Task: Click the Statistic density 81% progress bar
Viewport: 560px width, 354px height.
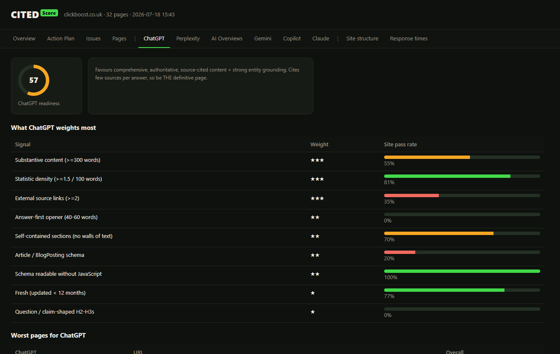Action: (x=462, y=176)
